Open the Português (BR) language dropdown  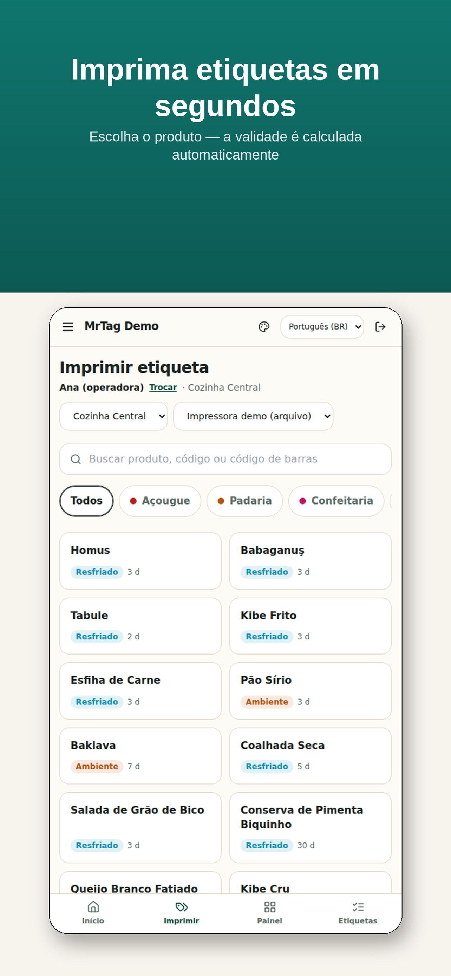point(322,327)
